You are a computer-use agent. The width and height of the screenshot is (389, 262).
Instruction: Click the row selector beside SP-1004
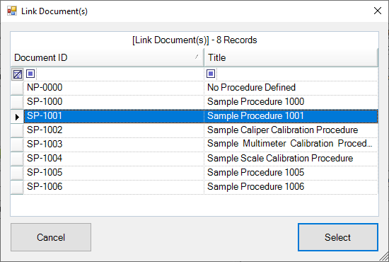(x=17, y=159)
